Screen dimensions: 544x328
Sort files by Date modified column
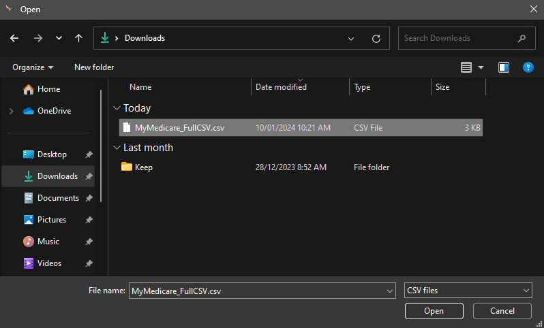pyautogui.click(x=281, y=87)
